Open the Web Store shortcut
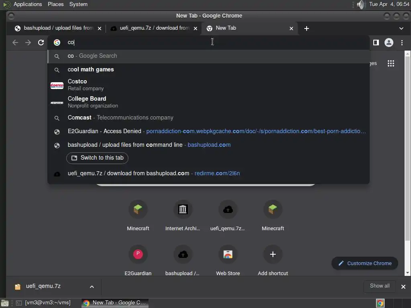This screenshot has width=411, height=308. (x=228, y=260)
